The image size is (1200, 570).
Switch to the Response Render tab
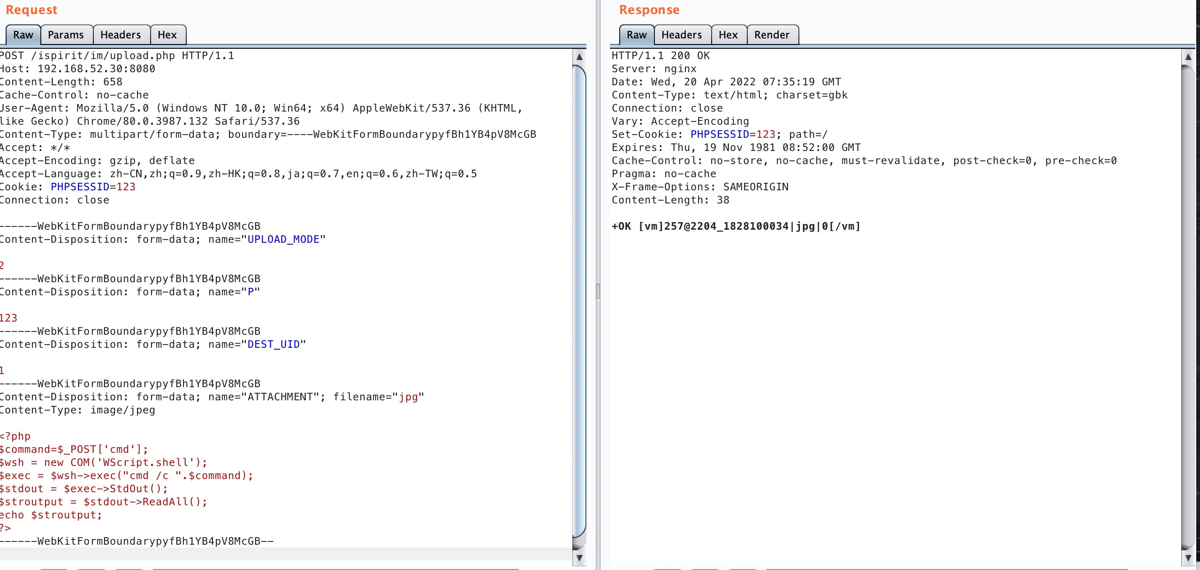click(772, 35)
